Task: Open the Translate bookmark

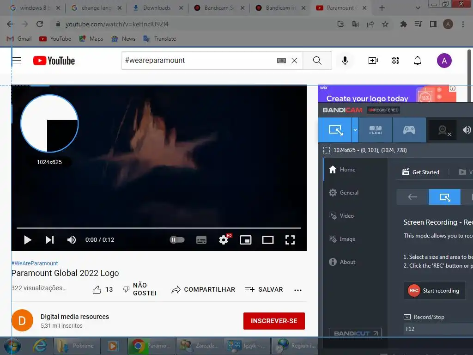Action: click(x=159, y=39)
